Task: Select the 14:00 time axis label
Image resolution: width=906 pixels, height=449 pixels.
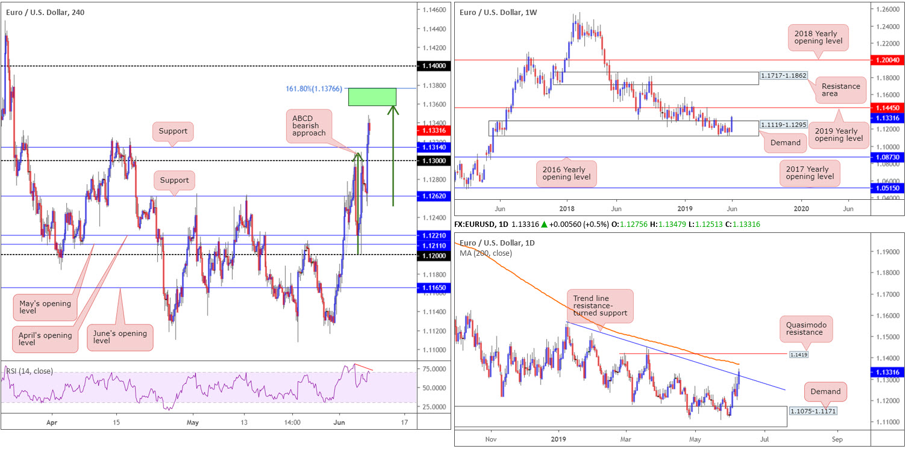Action: tap(292, 423)
